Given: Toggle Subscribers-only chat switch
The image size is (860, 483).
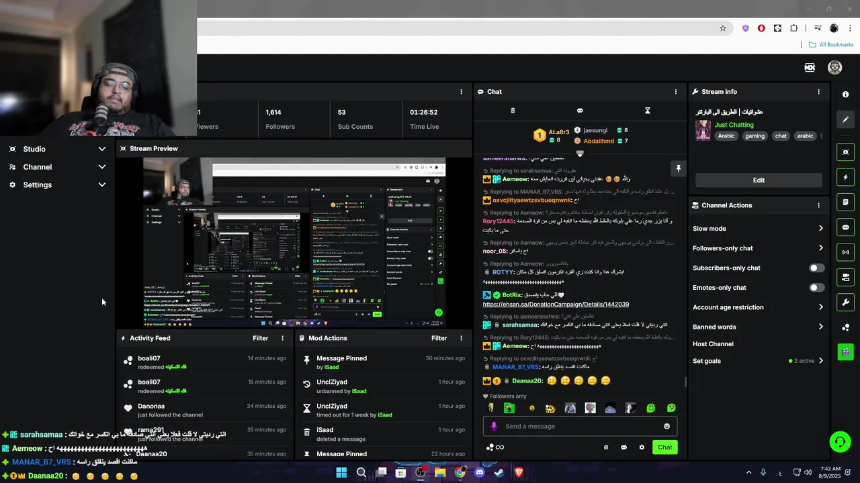Looking at the screenshot, I should tap(816, 268).
